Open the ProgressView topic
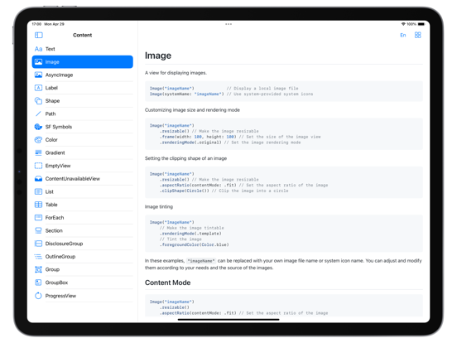This screenshot has width=457, height=343. (83, 296)
